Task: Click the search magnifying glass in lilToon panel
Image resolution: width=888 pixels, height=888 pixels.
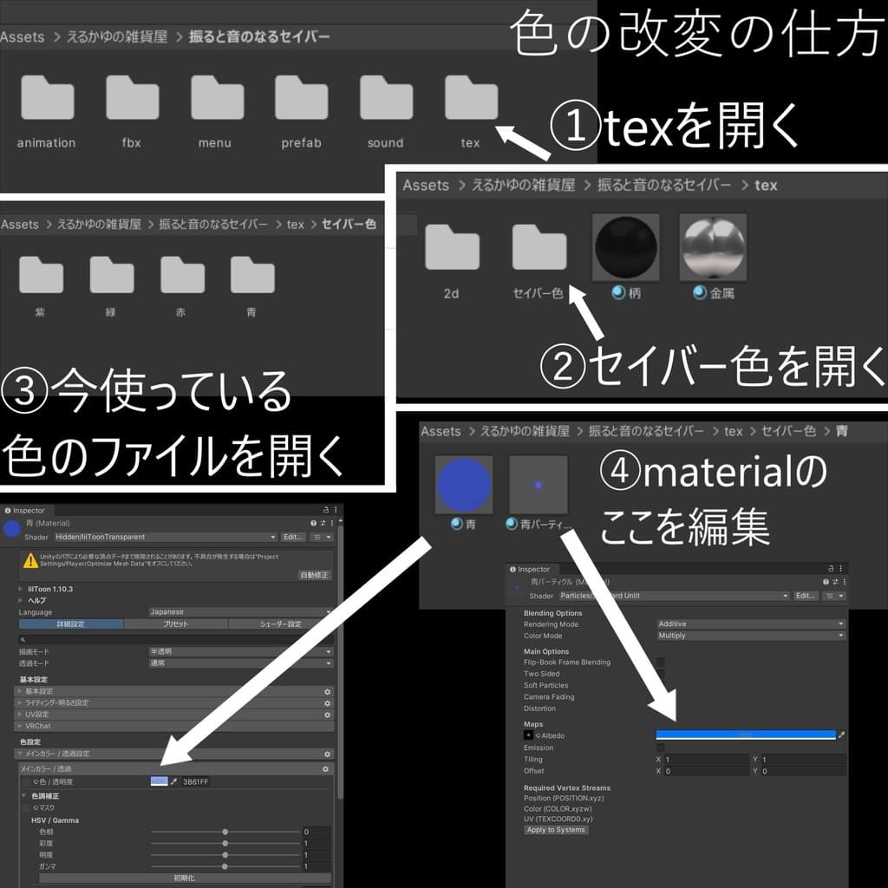Action: 22,639
